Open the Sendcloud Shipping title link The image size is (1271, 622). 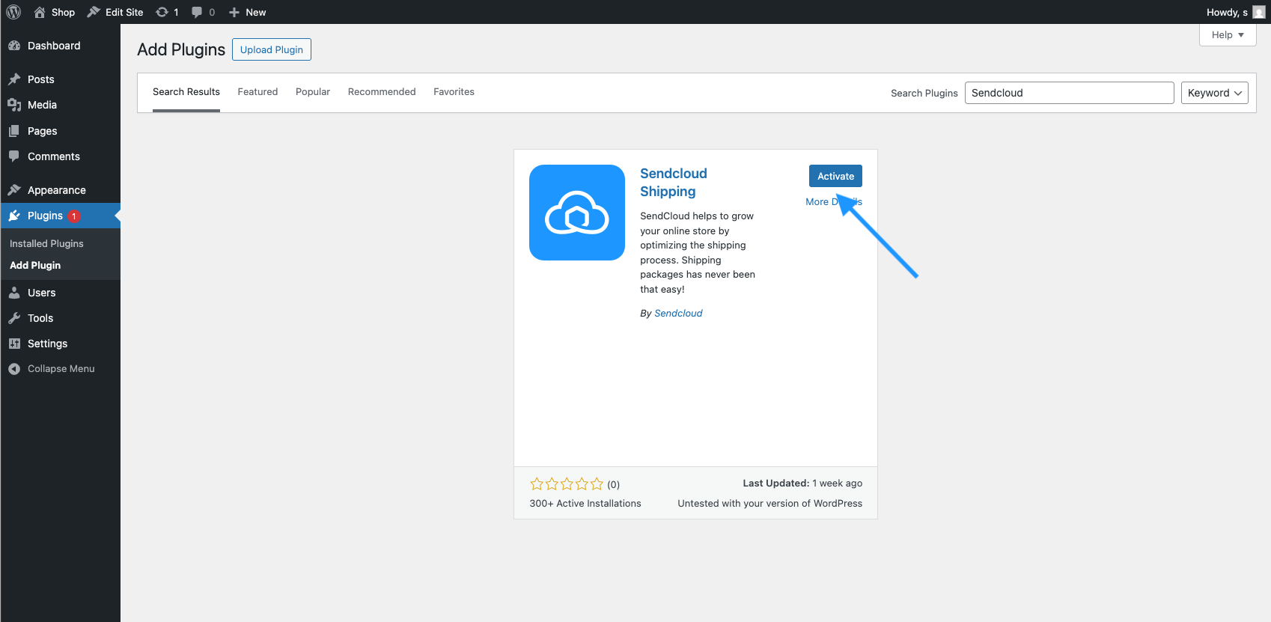click(x=674, y=183)
